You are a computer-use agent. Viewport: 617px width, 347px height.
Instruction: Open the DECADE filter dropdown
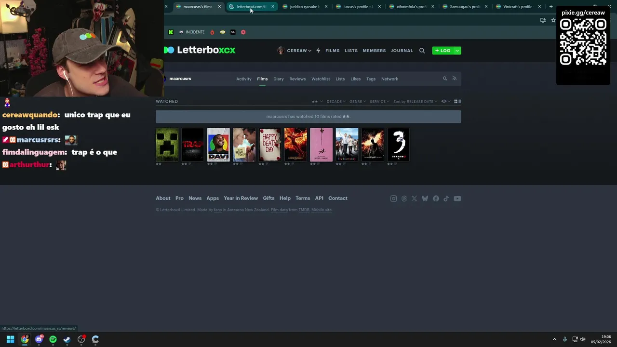(336, 101)
